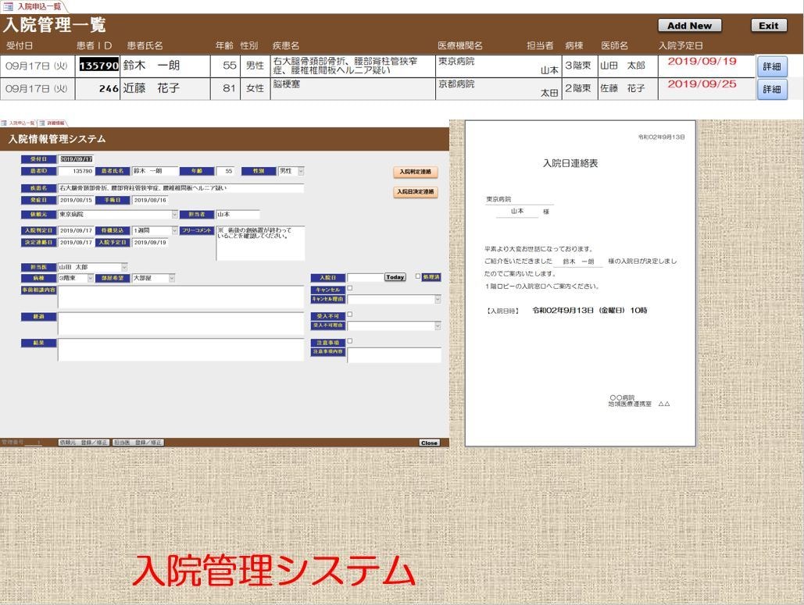Click the 事前相談内容 text area

(181, 297)
